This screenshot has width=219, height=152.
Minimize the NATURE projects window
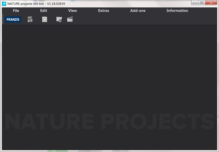coord(195,3)
